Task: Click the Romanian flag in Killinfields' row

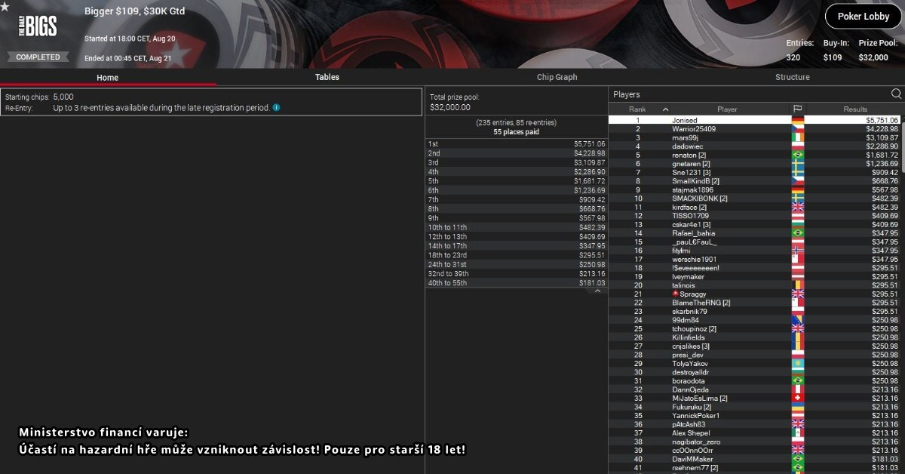Action: tap(797, 337)
